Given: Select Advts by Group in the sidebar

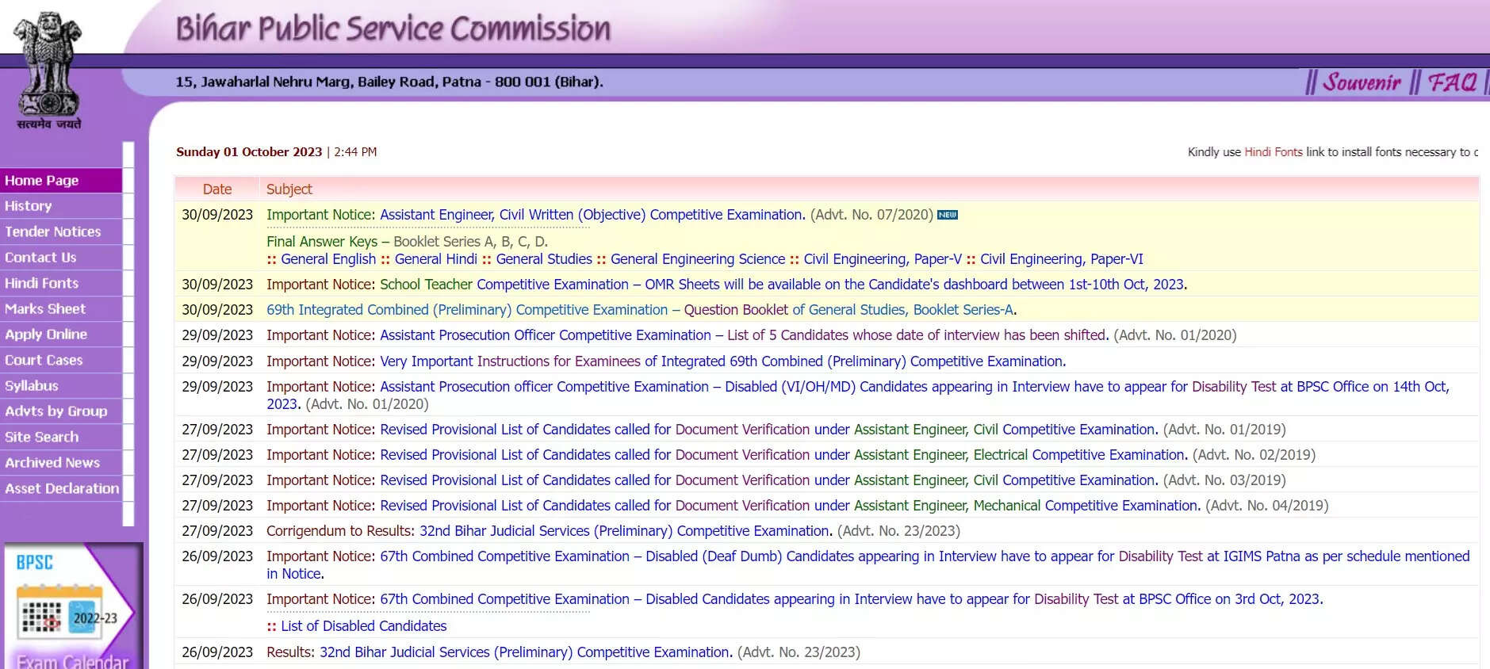Looking at the screenshot, I should 62,411.
